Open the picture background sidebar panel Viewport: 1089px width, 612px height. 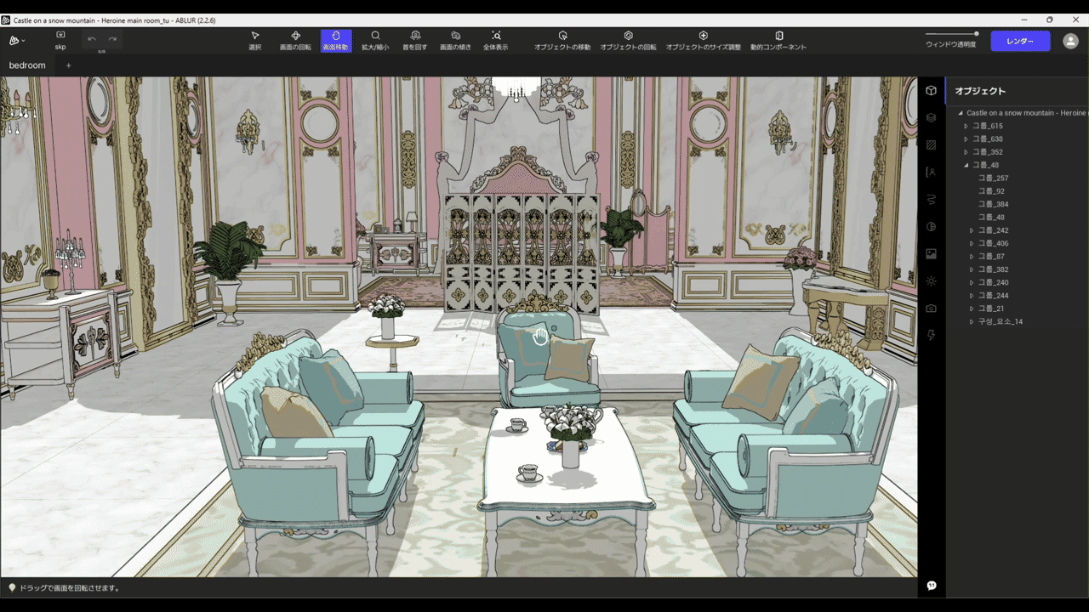(932, 254)
